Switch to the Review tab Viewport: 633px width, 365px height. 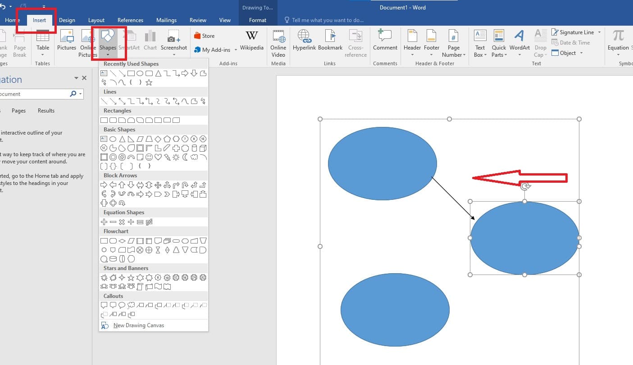coord(198,20)
